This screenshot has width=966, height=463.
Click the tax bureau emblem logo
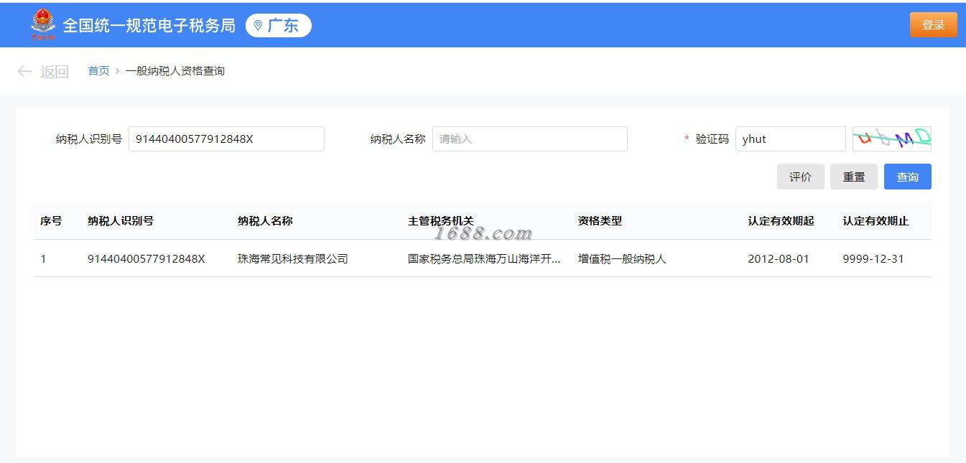coord(43,25)
